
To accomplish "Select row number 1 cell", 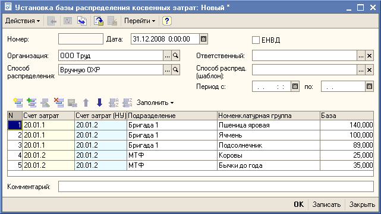I will point(15,125).
